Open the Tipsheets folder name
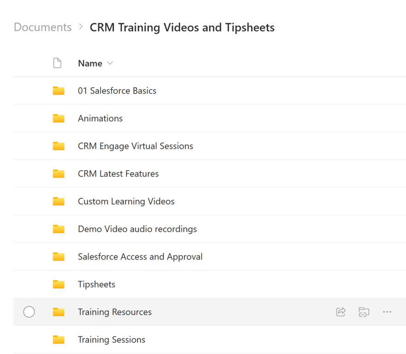406x354 pixels. [x=97, y=284]
